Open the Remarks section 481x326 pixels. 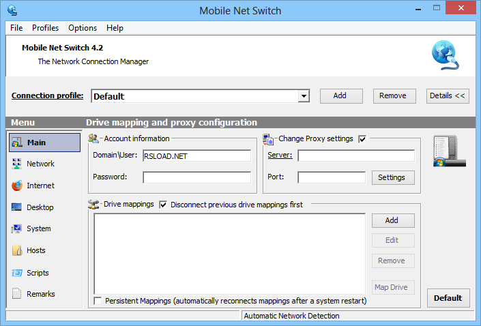(x=40, y=294)
